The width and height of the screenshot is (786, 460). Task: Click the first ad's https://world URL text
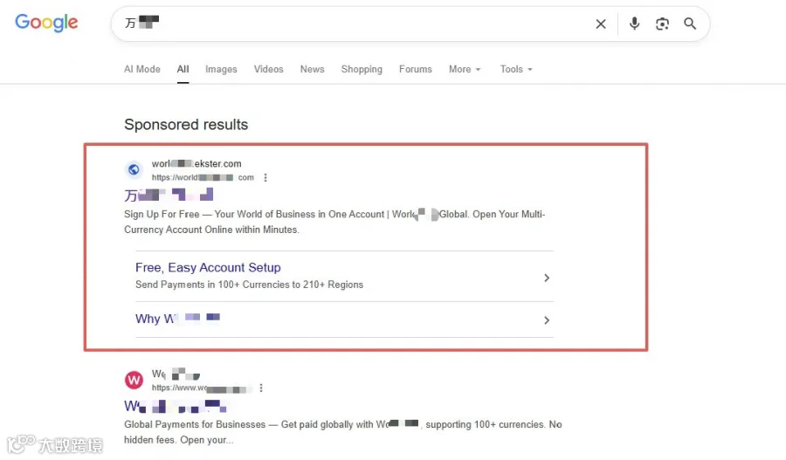[203, 177]
